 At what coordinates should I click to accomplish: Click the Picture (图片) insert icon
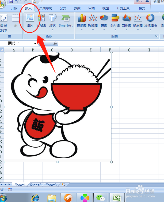click(30, 20)
